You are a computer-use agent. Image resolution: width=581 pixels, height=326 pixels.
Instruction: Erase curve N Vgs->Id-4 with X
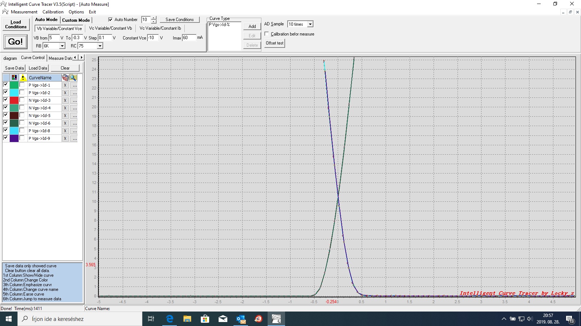pyautogui.click(x=65, y=108)
